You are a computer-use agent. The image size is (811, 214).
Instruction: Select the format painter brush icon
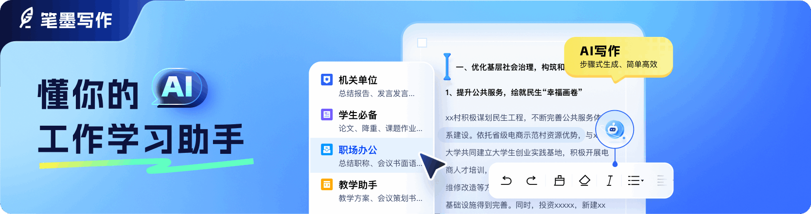pos(559,181)
